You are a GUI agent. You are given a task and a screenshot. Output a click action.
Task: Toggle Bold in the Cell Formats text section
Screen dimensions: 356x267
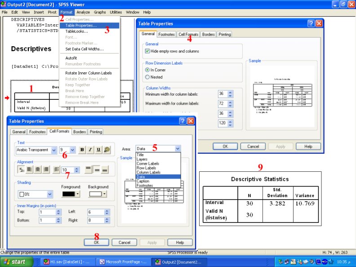coord(82,150)
